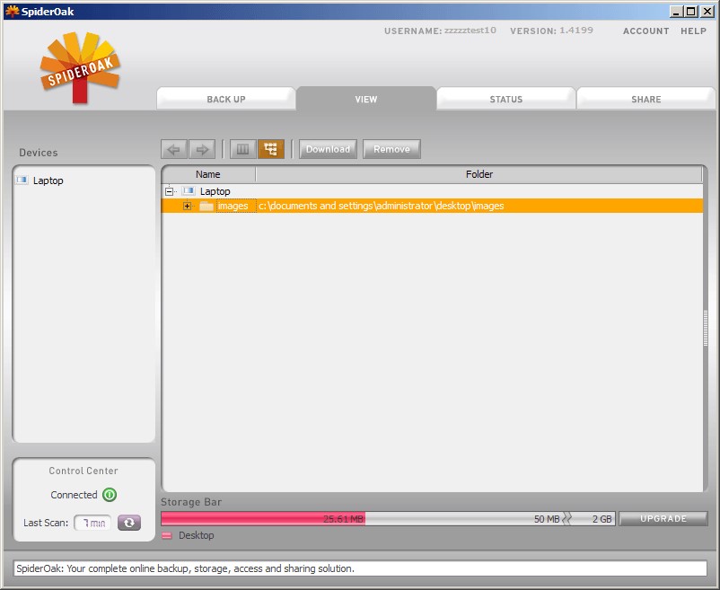Viewport: 720px width, 590px height.
Task: Open the HELP menu
Action: [693, 31]
